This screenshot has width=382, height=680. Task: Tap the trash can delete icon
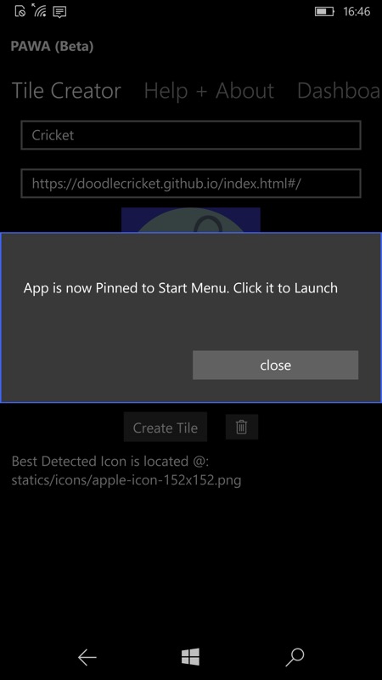242,428
